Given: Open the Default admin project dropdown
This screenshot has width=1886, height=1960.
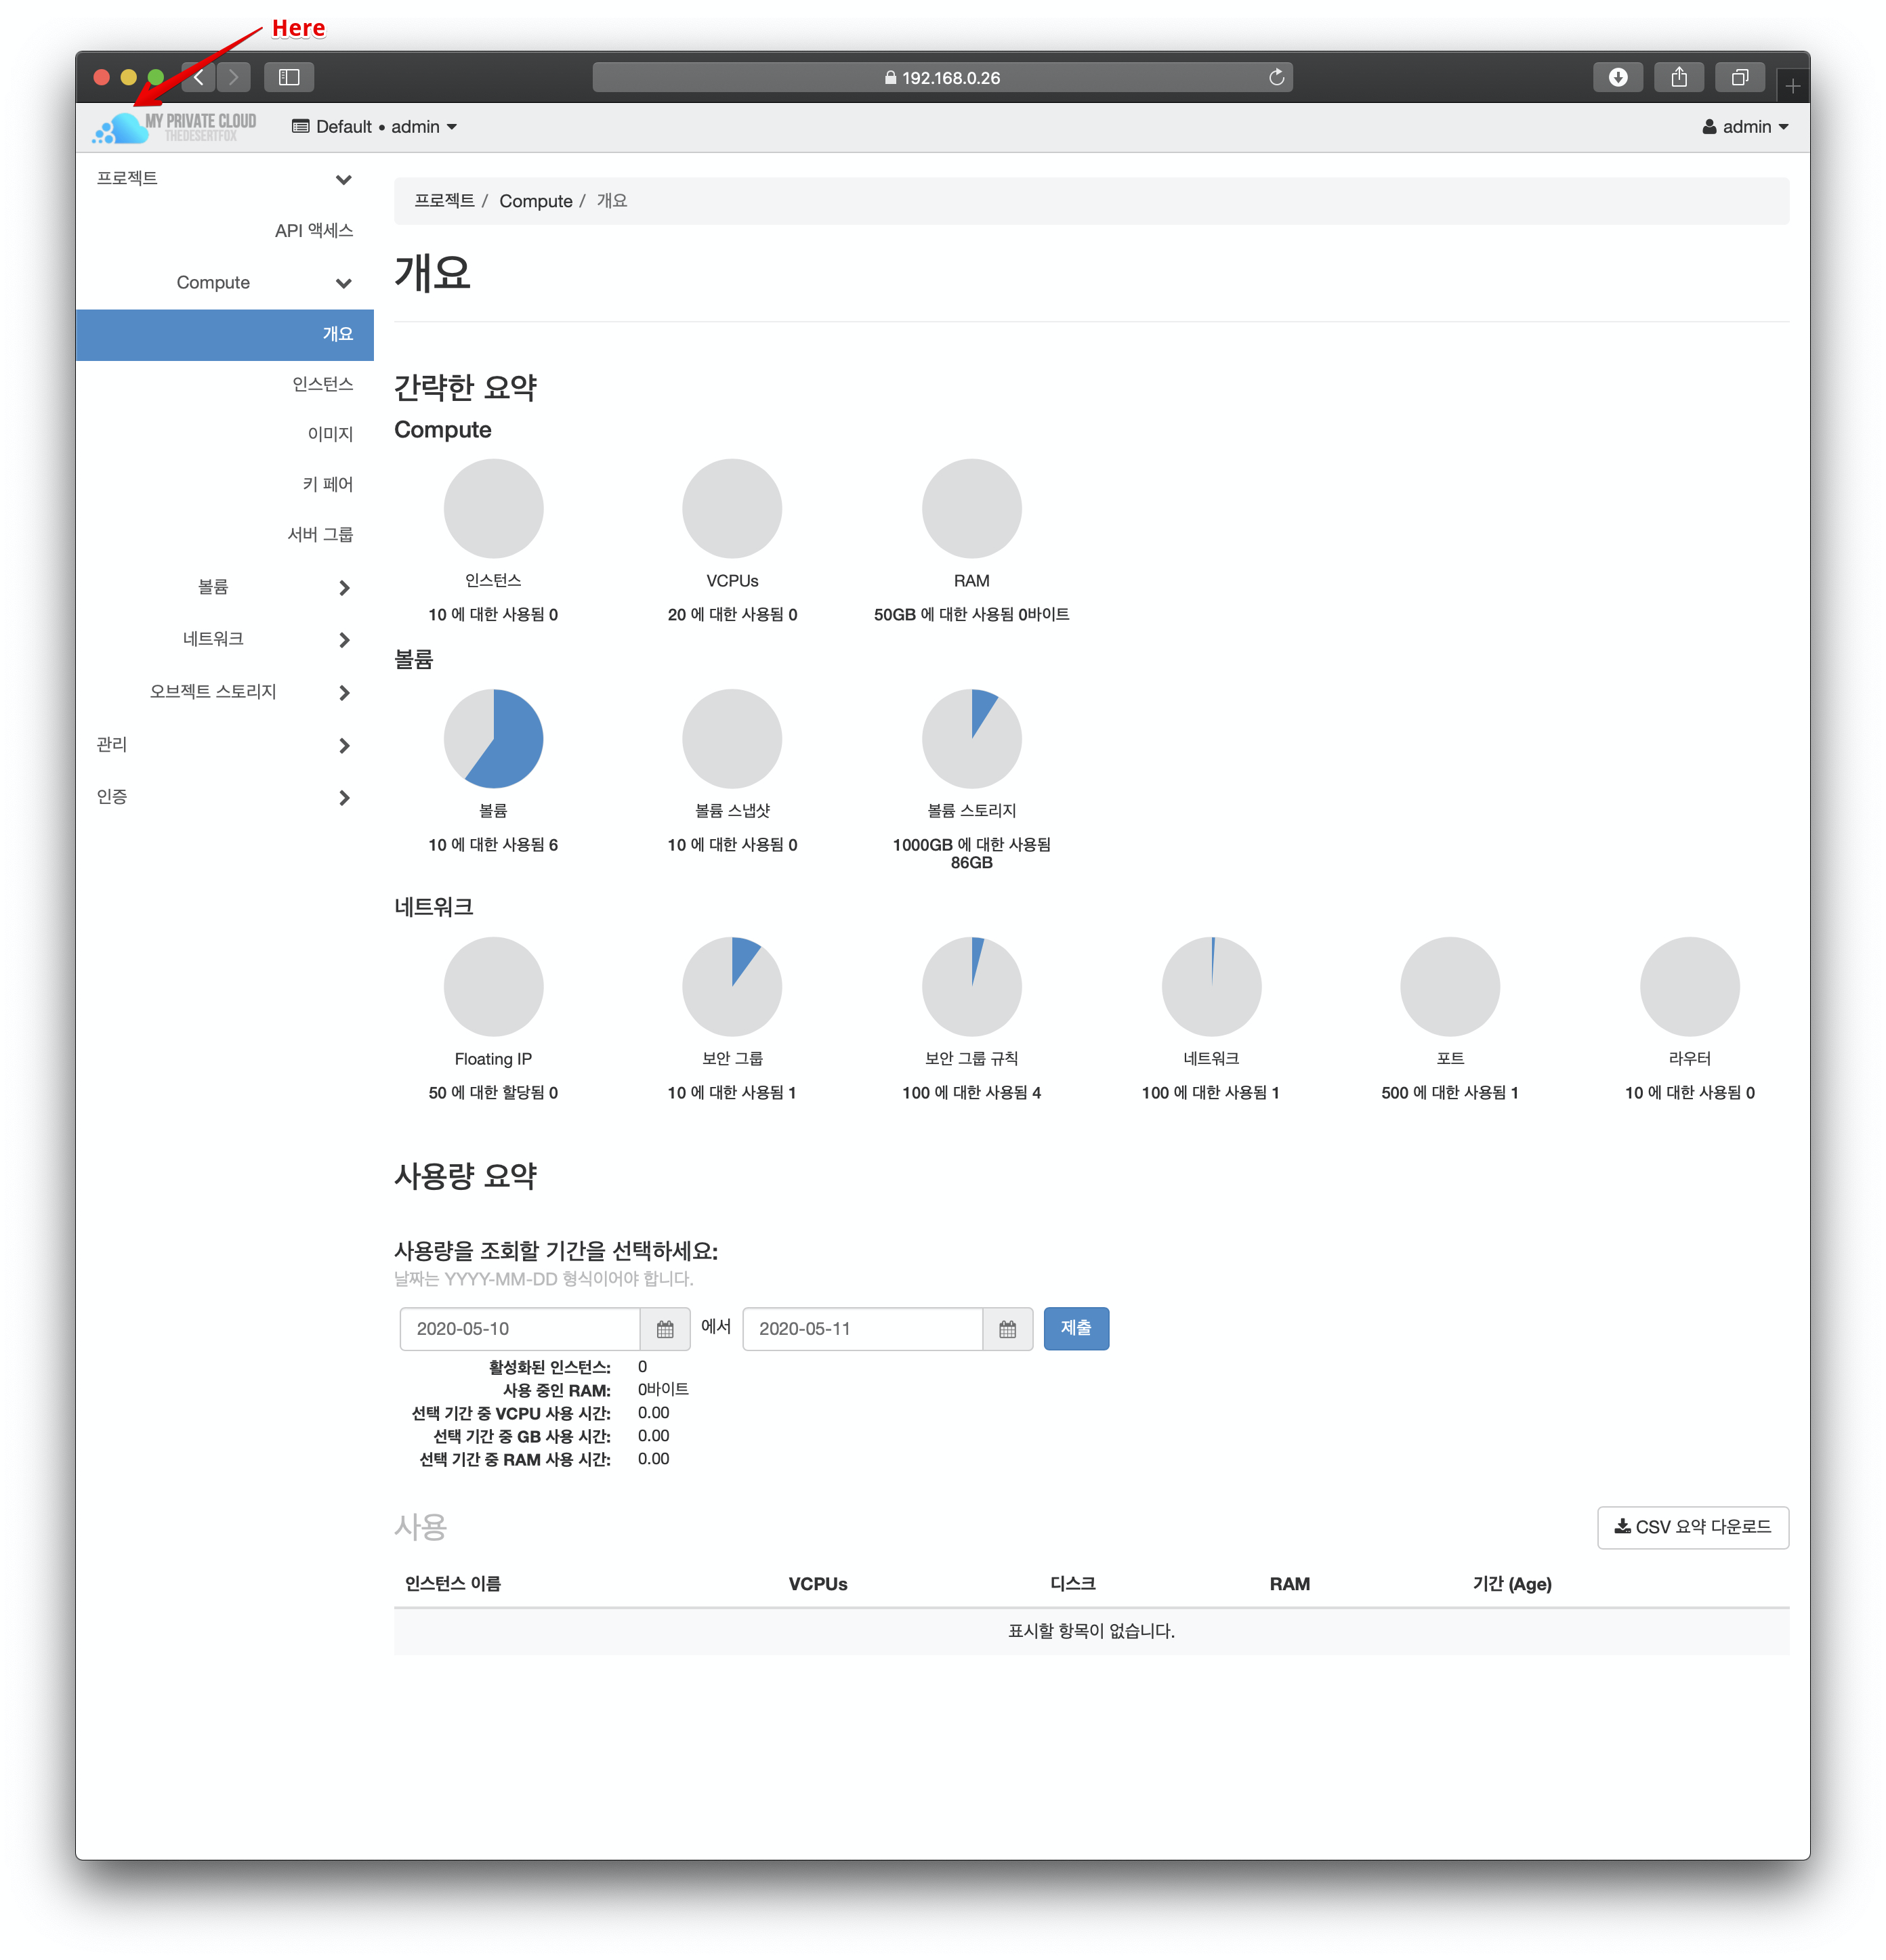Looking at the screenshot, I should tap(374, 127).
